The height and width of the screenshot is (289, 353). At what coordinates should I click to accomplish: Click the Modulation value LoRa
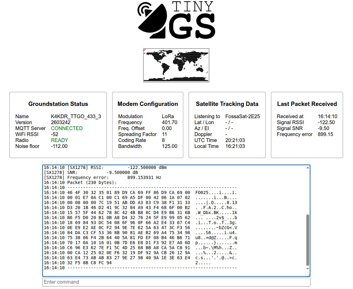(x=168, y=117)
